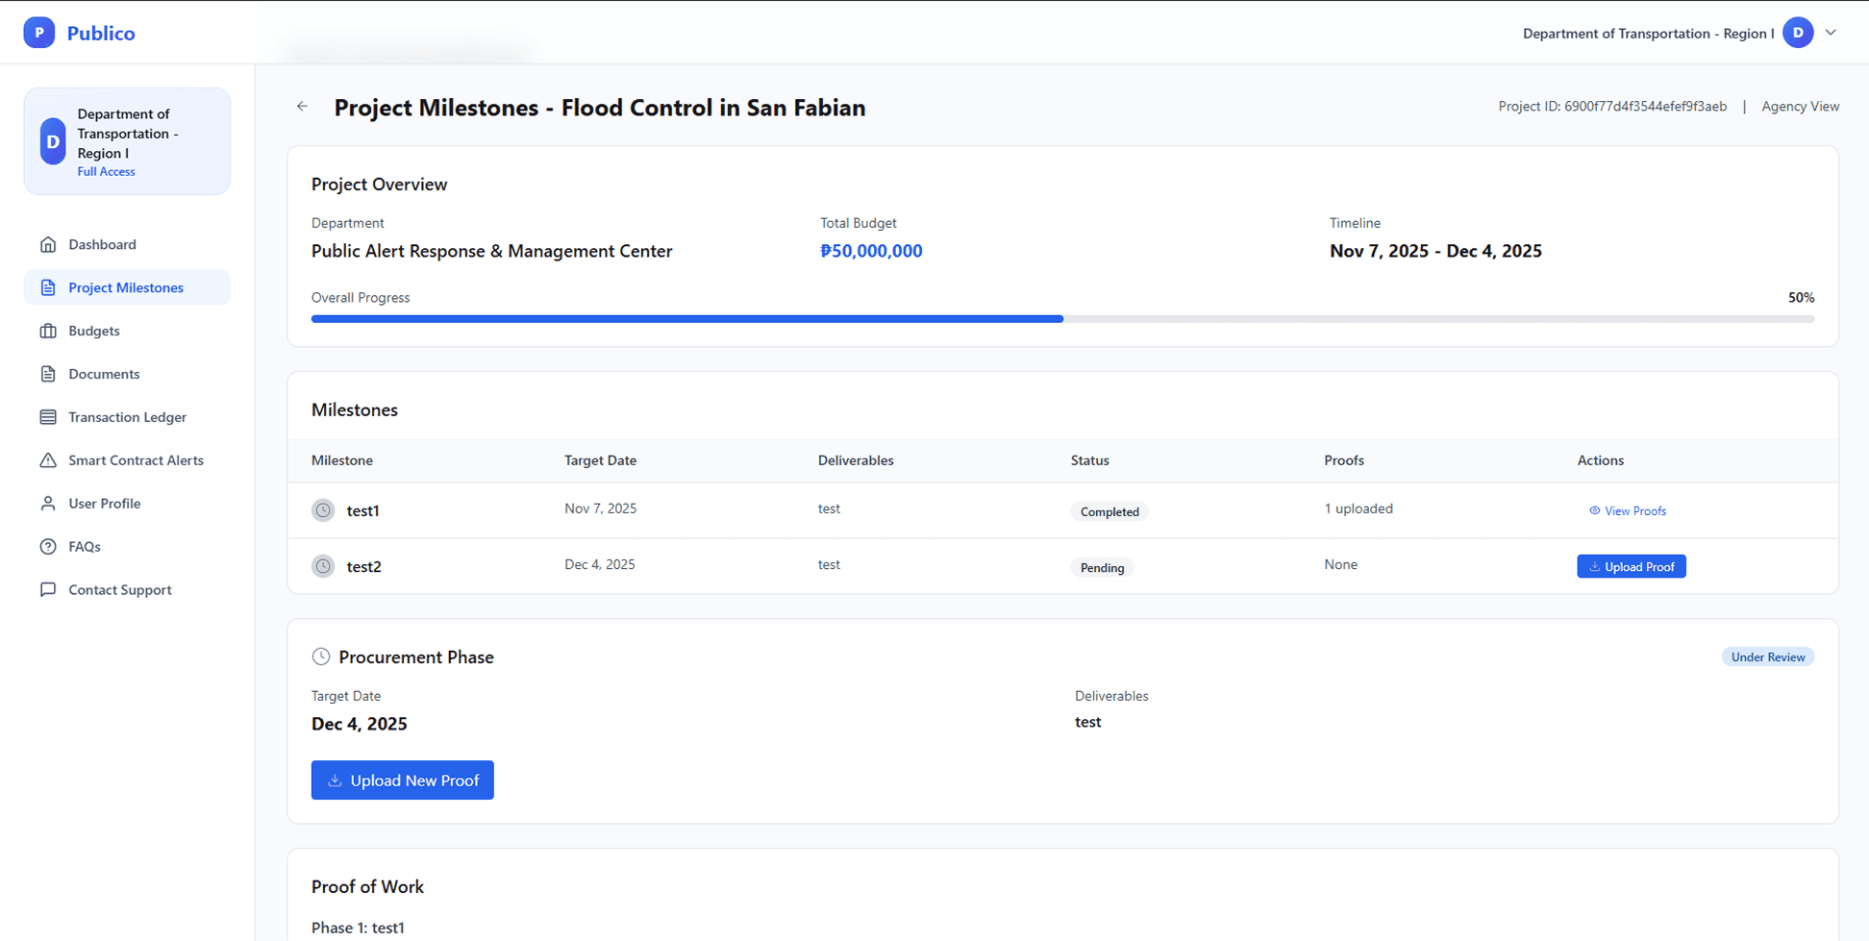Click the Documents file icon

point(48,374)
